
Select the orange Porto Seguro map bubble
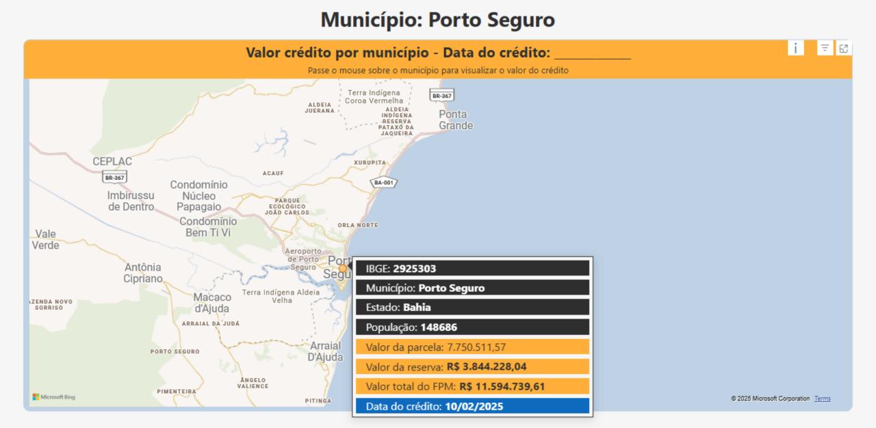[x=343, y=269]
